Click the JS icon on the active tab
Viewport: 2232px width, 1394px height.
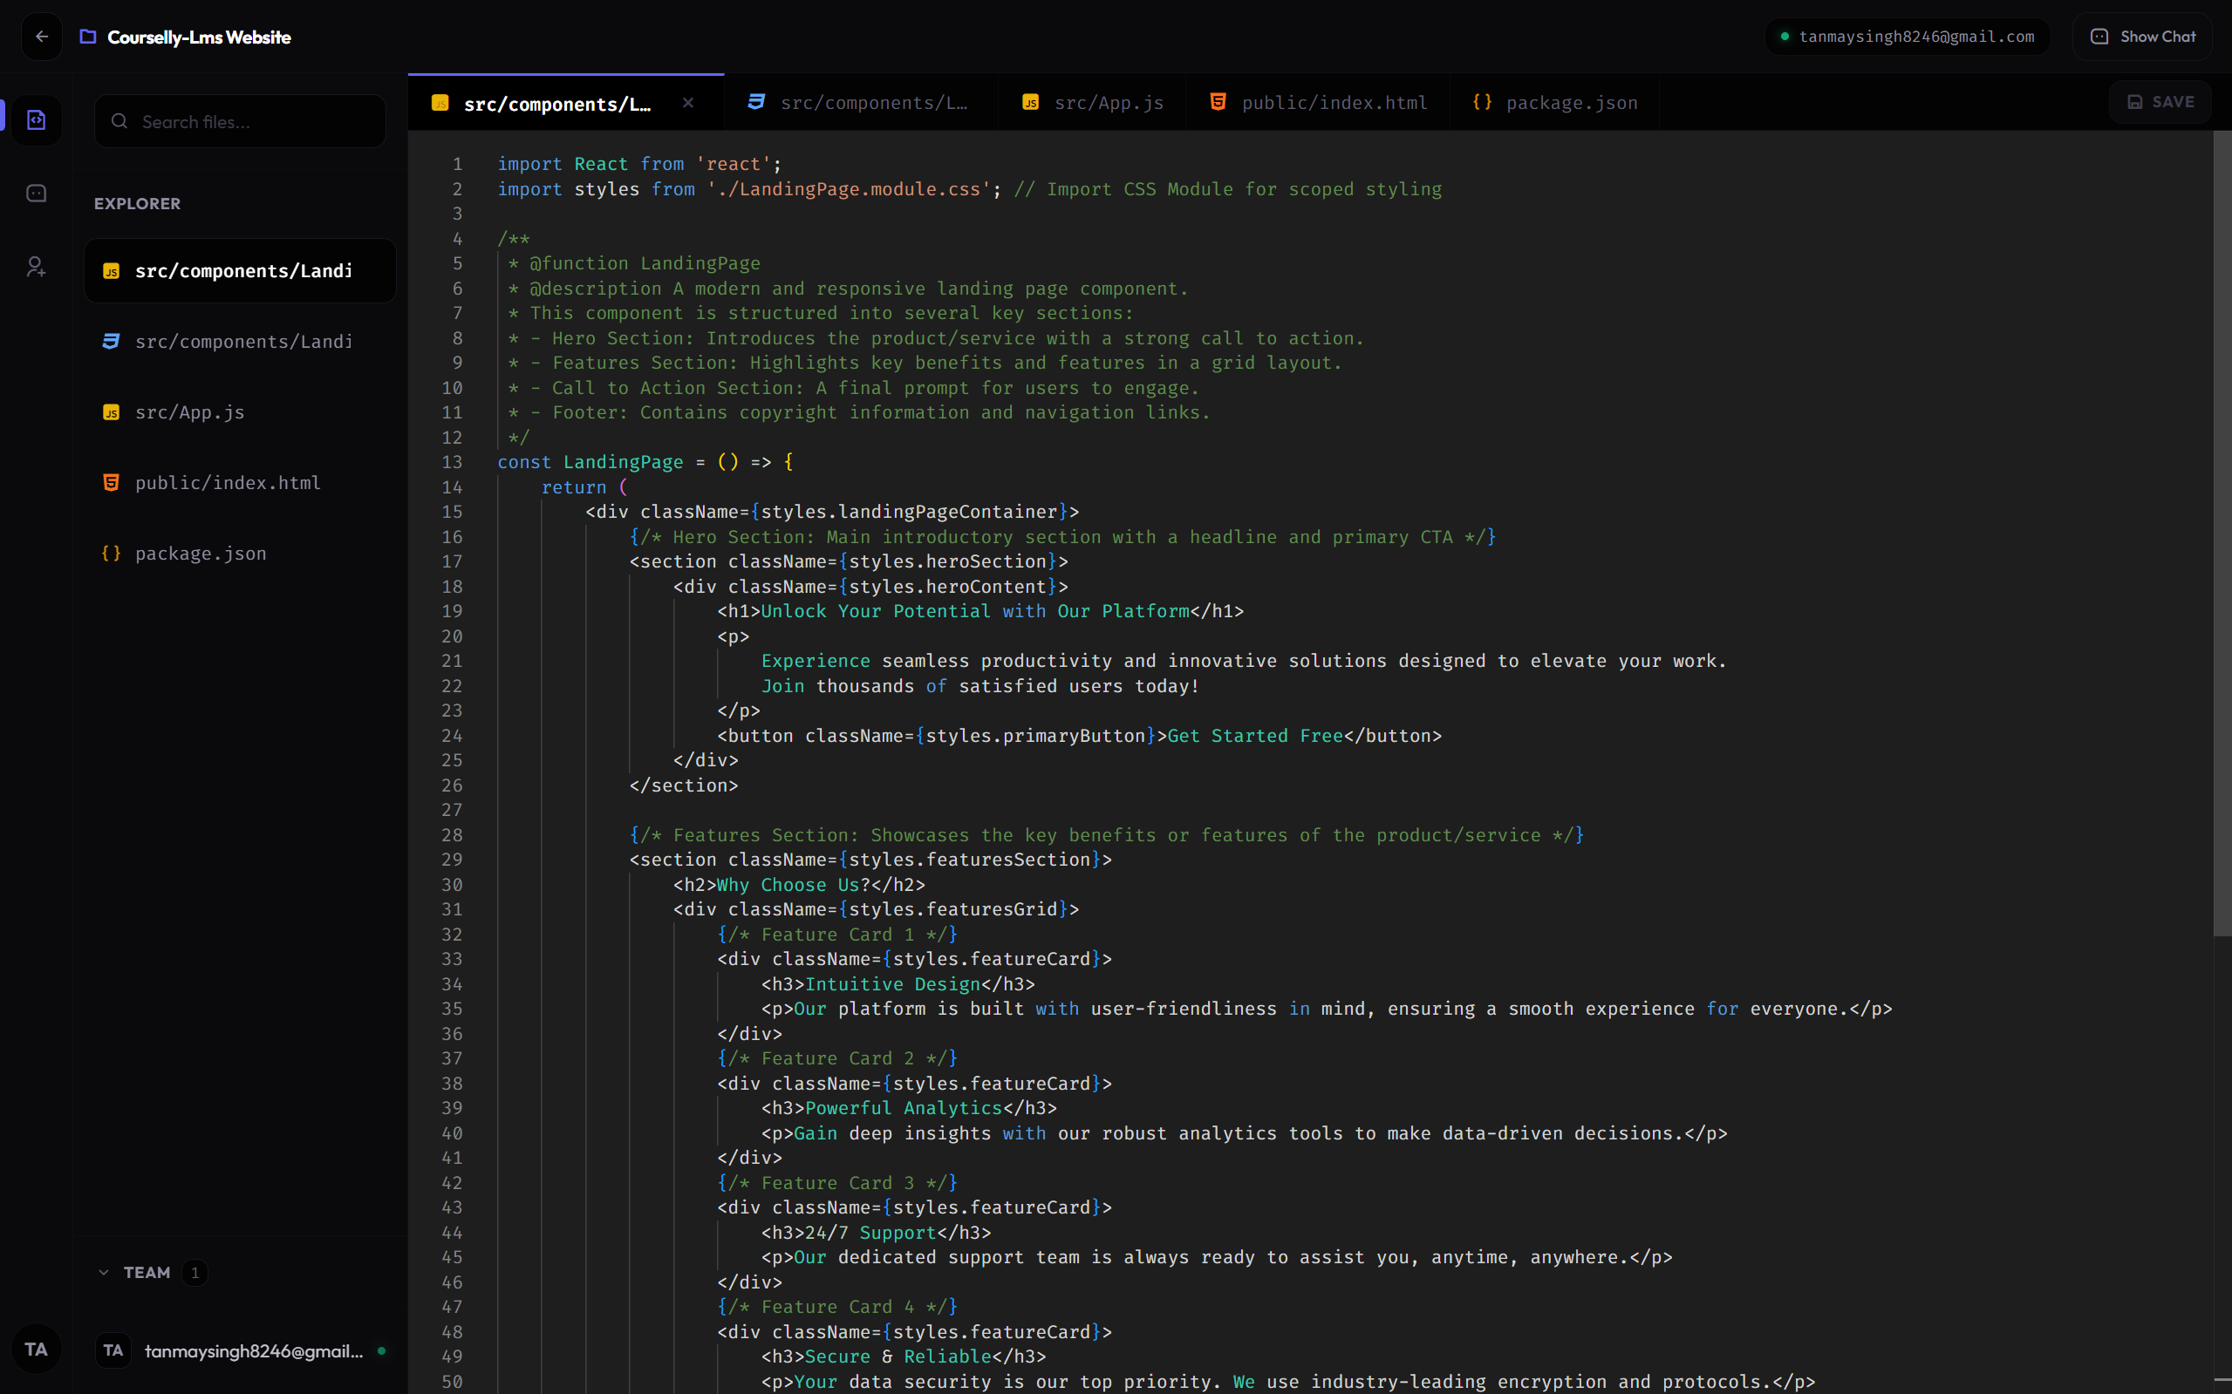tap(440, 103)
